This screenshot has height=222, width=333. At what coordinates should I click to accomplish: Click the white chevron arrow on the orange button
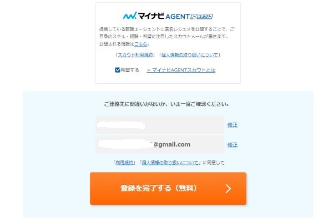[x=228, y=189]
